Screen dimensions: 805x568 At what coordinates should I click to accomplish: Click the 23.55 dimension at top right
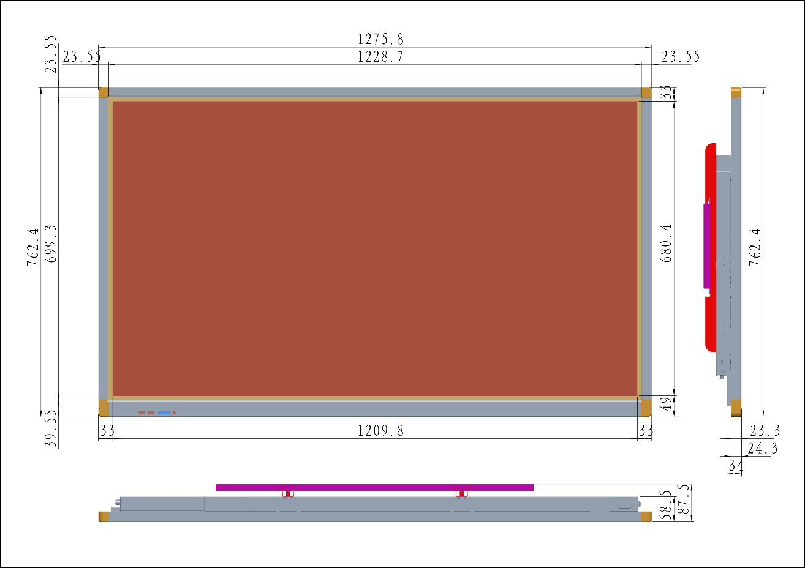pos(681,57)
